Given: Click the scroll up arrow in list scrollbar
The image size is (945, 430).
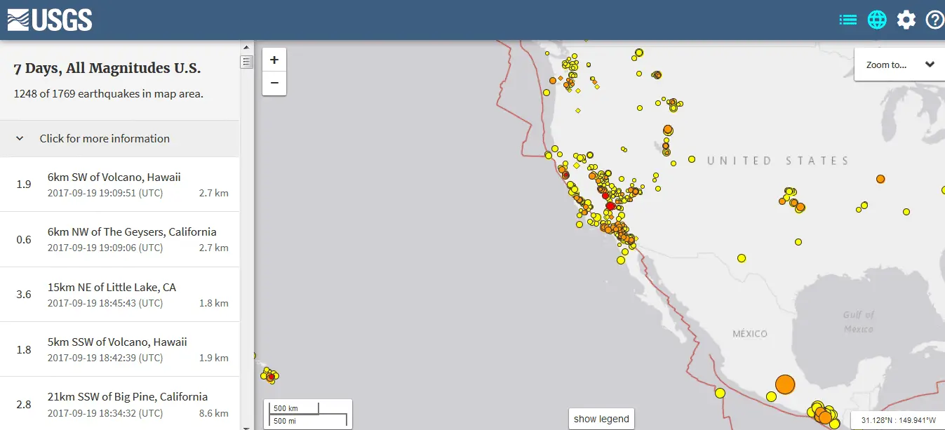Looking at the screenshot, I should pyautogui.click(x=246, y=46).
